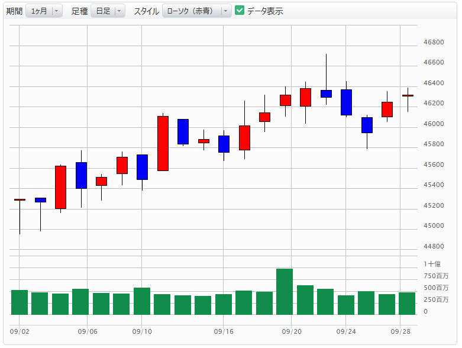The image size is (462, 348).
Task: Click the blue candle at 09/16
Action: tap(224, 144)
